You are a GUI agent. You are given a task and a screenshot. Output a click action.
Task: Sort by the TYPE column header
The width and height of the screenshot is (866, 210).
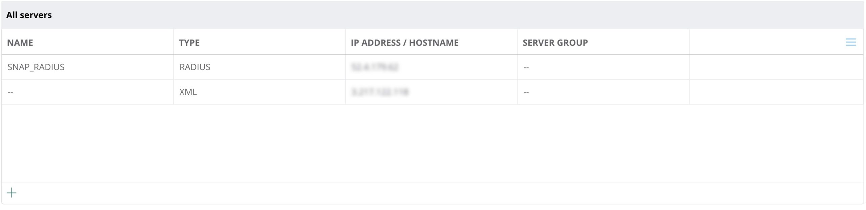point(189,43)
